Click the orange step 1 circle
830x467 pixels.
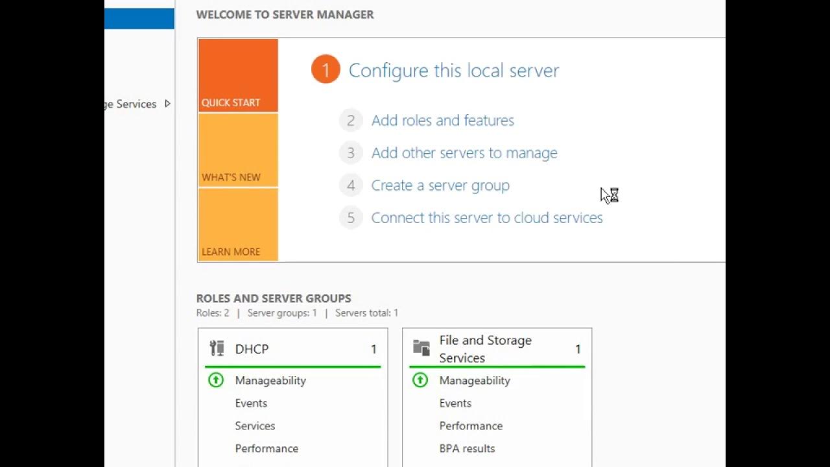point(326,69)
